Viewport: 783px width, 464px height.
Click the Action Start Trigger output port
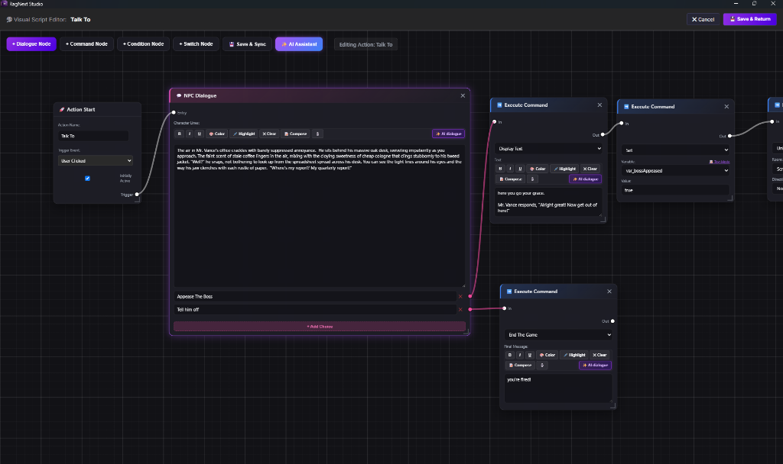click(x=137, y=195)
